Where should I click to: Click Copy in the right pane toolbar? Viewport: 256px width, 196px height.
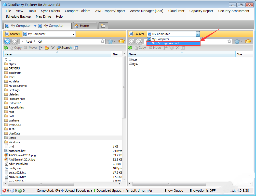pyautogui.click(x=140, y=48)
